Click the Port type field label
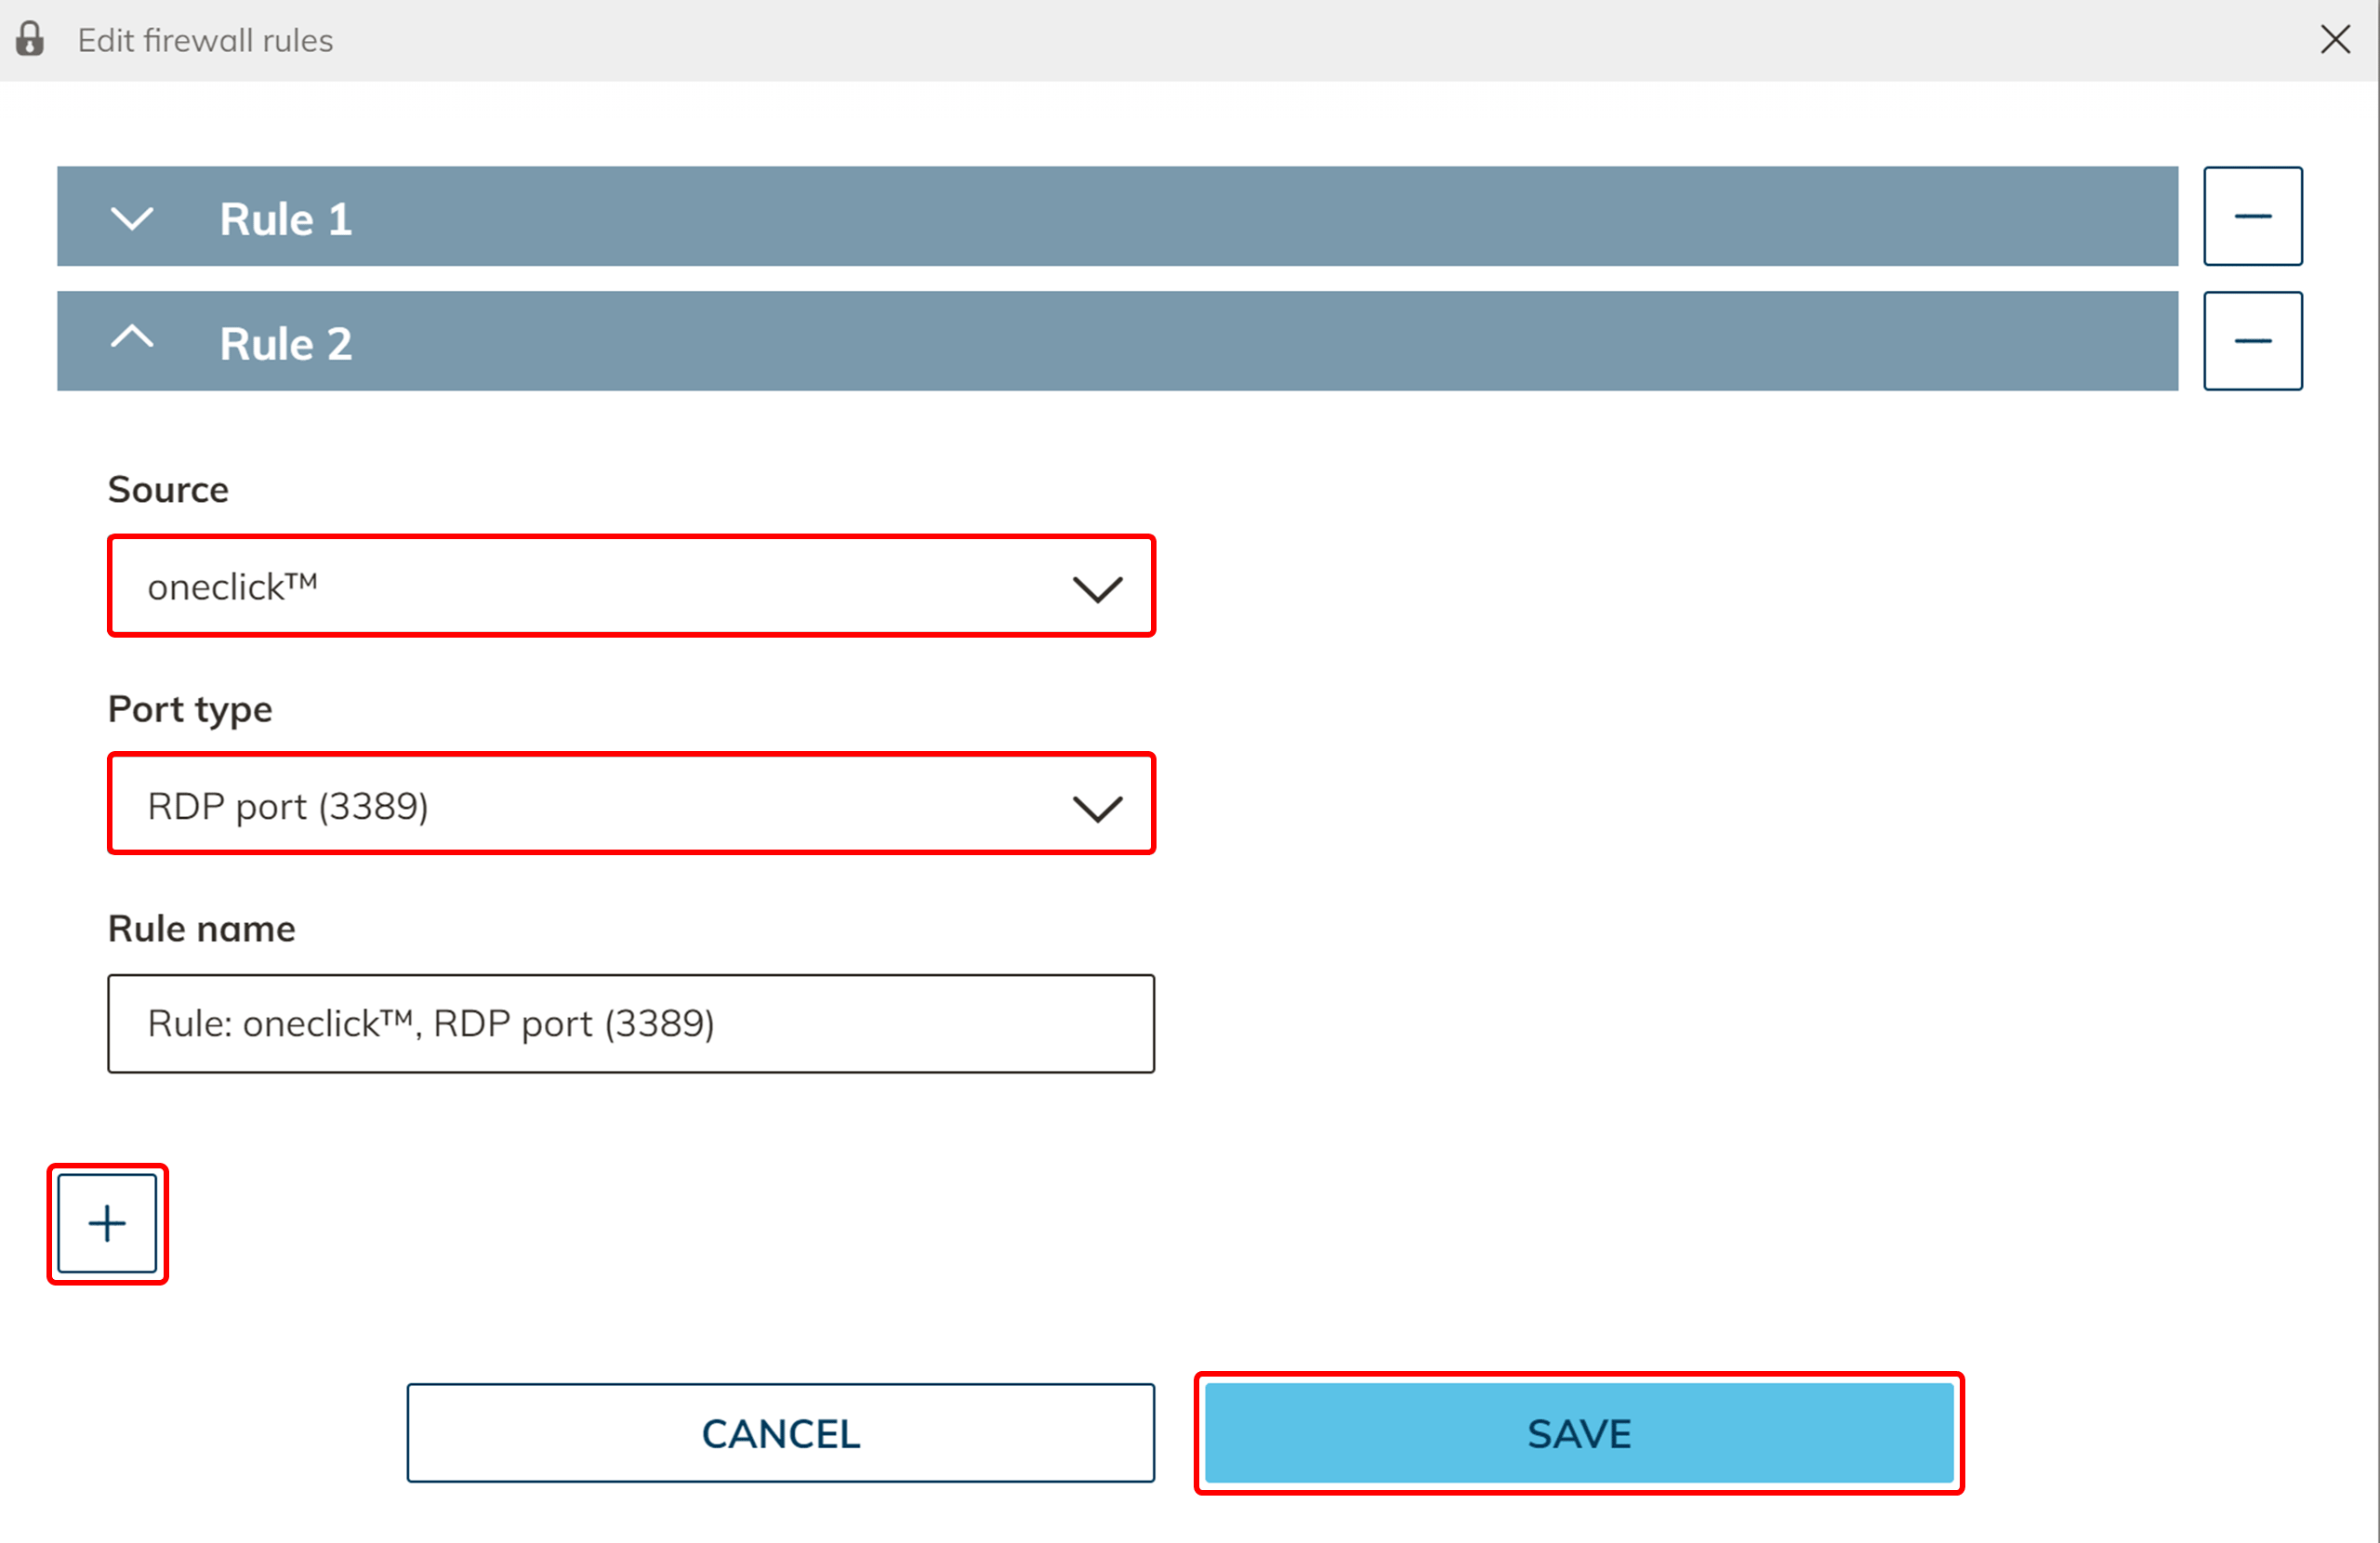Screen dimensions: 2380x1543 pos(190,709)
